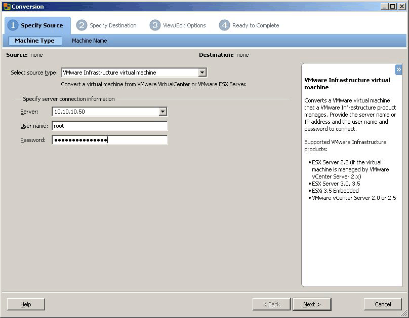Click the 'Source: none' status text
Screen dimensions: 409x318
click(x=24, y=55)
